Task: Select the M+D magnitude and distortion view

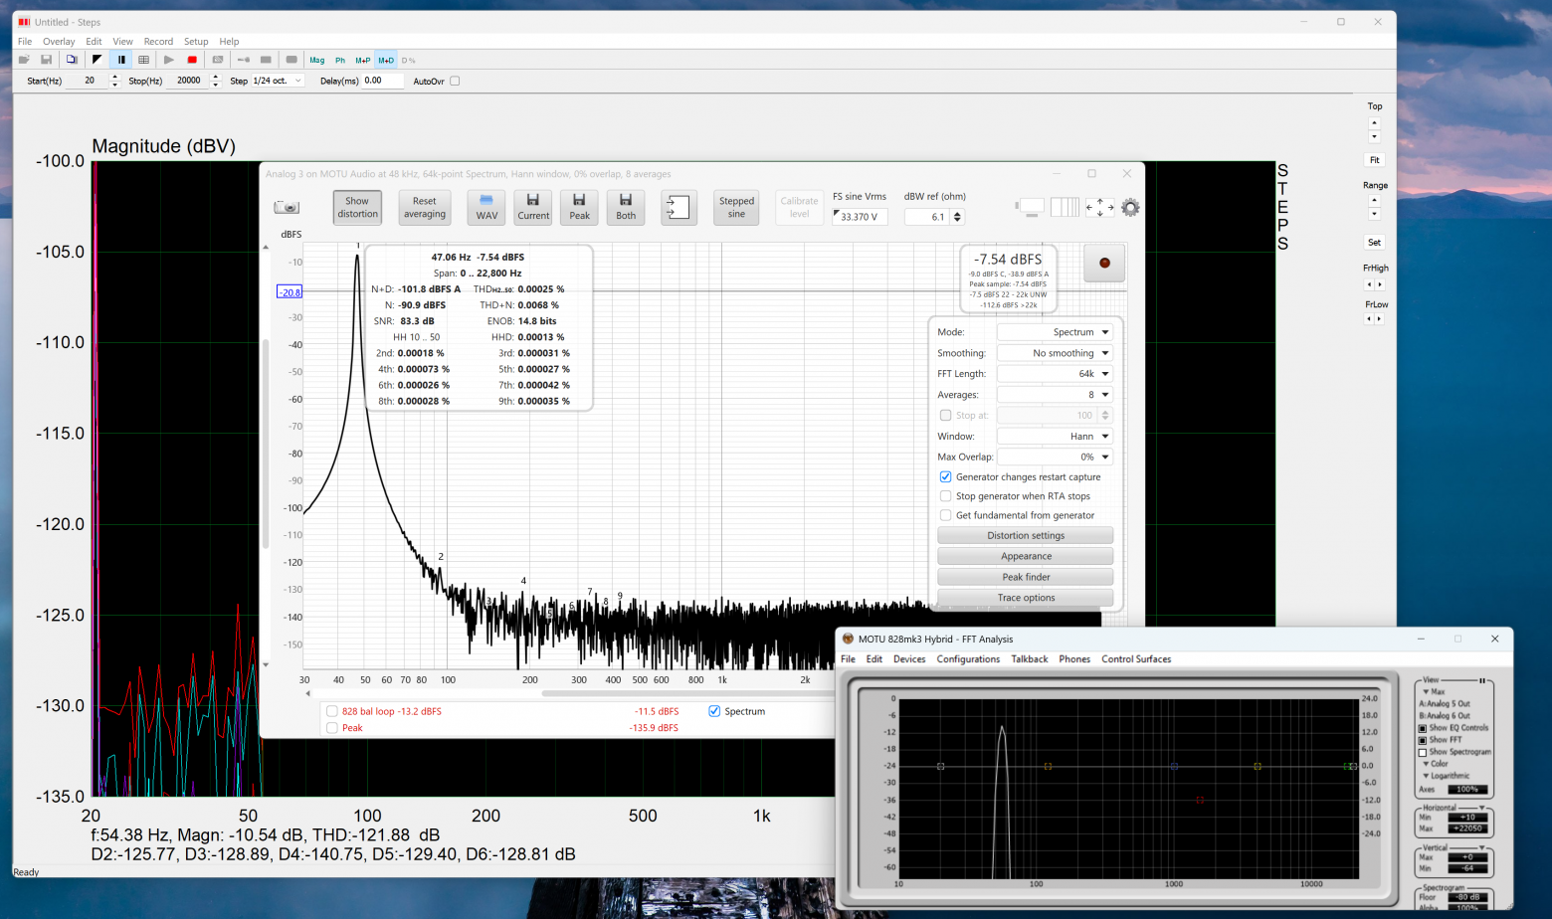Action: [x=386, y=60]
